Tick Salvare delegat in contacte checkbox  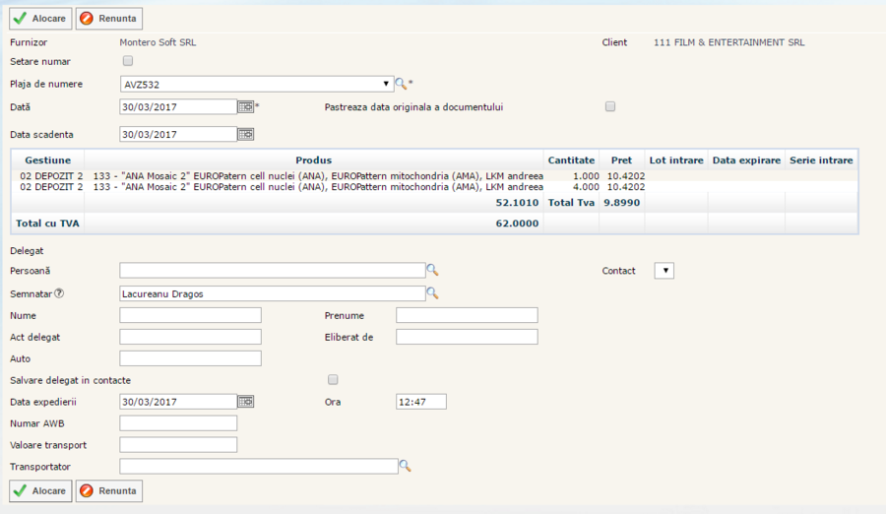coord(333,379)
